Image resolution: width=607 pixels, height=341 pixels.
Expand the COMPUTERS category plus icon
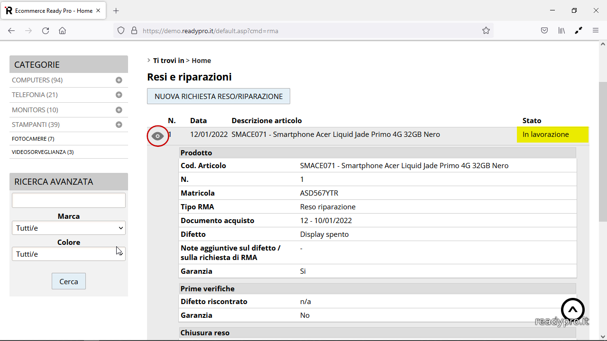tap(119, 80)
